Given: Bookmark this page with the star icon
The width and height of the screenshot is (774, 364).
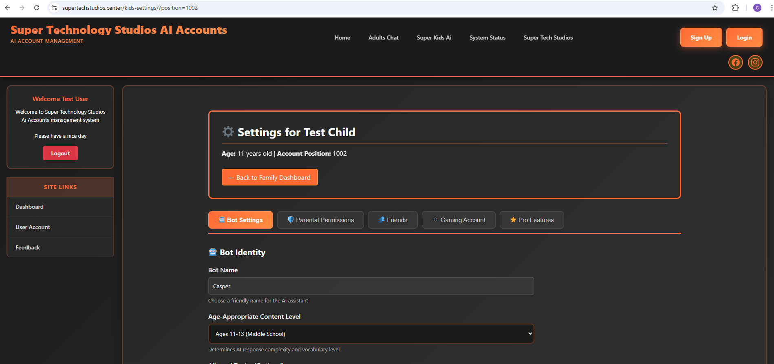Looking at the screenshot, I should click(715, 8).
